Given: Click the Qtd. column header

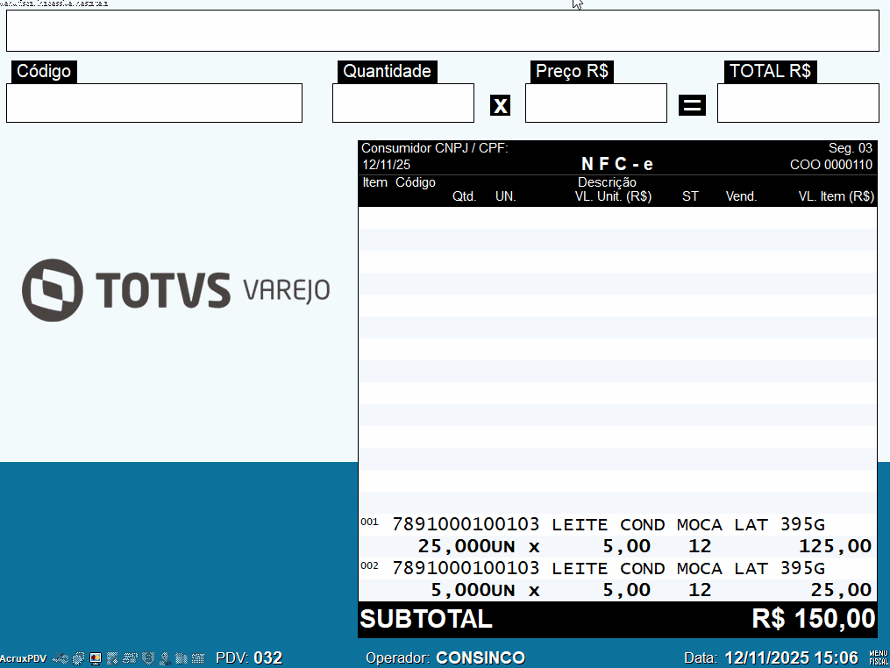Looking at the screenshot, I should point(465,196).
